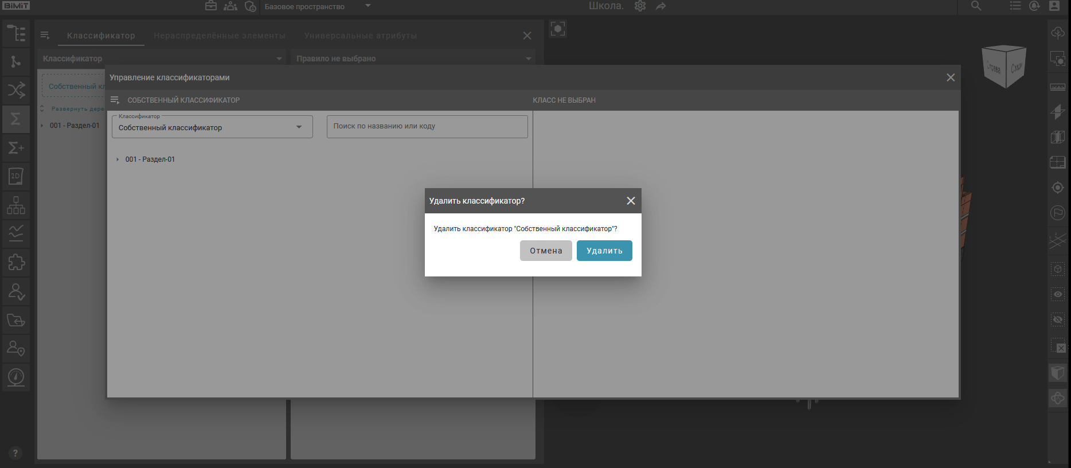The width and height of the screenshot is (1071, 468).
Task: Click the search magnifier in top bar
Action: coord(976,6)
